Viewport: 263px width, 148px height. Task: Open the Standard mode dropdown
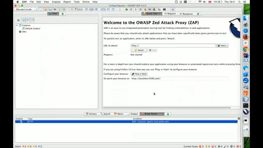tap(26, 9)
